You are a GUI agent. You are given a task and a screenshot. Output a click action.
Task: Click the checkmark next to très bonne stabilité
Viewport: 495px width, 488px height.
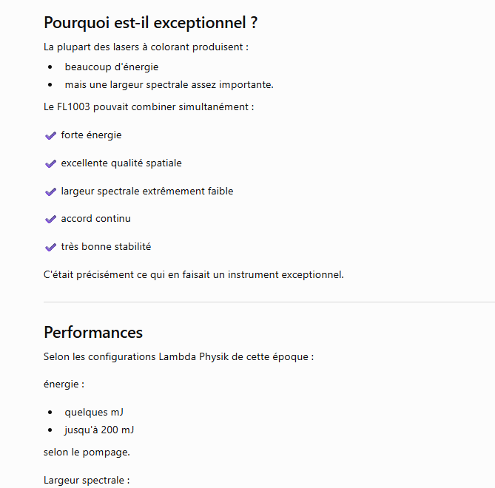(x=50, y=247)
